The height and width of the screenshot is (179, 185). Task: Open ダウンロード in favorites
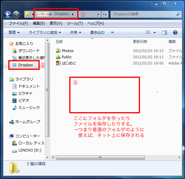click(x=29, y=51)
